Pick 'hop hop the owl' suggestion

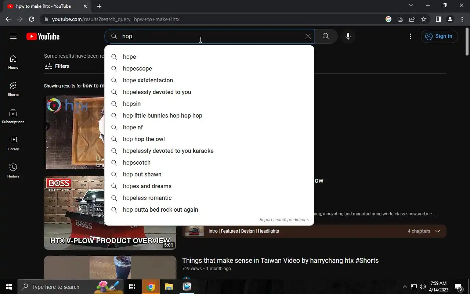tap(209, 139)
